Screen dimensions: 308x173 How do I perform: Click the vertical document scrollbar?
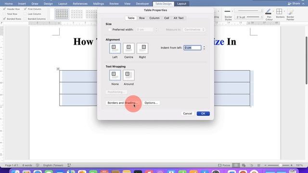click(306, 61)
